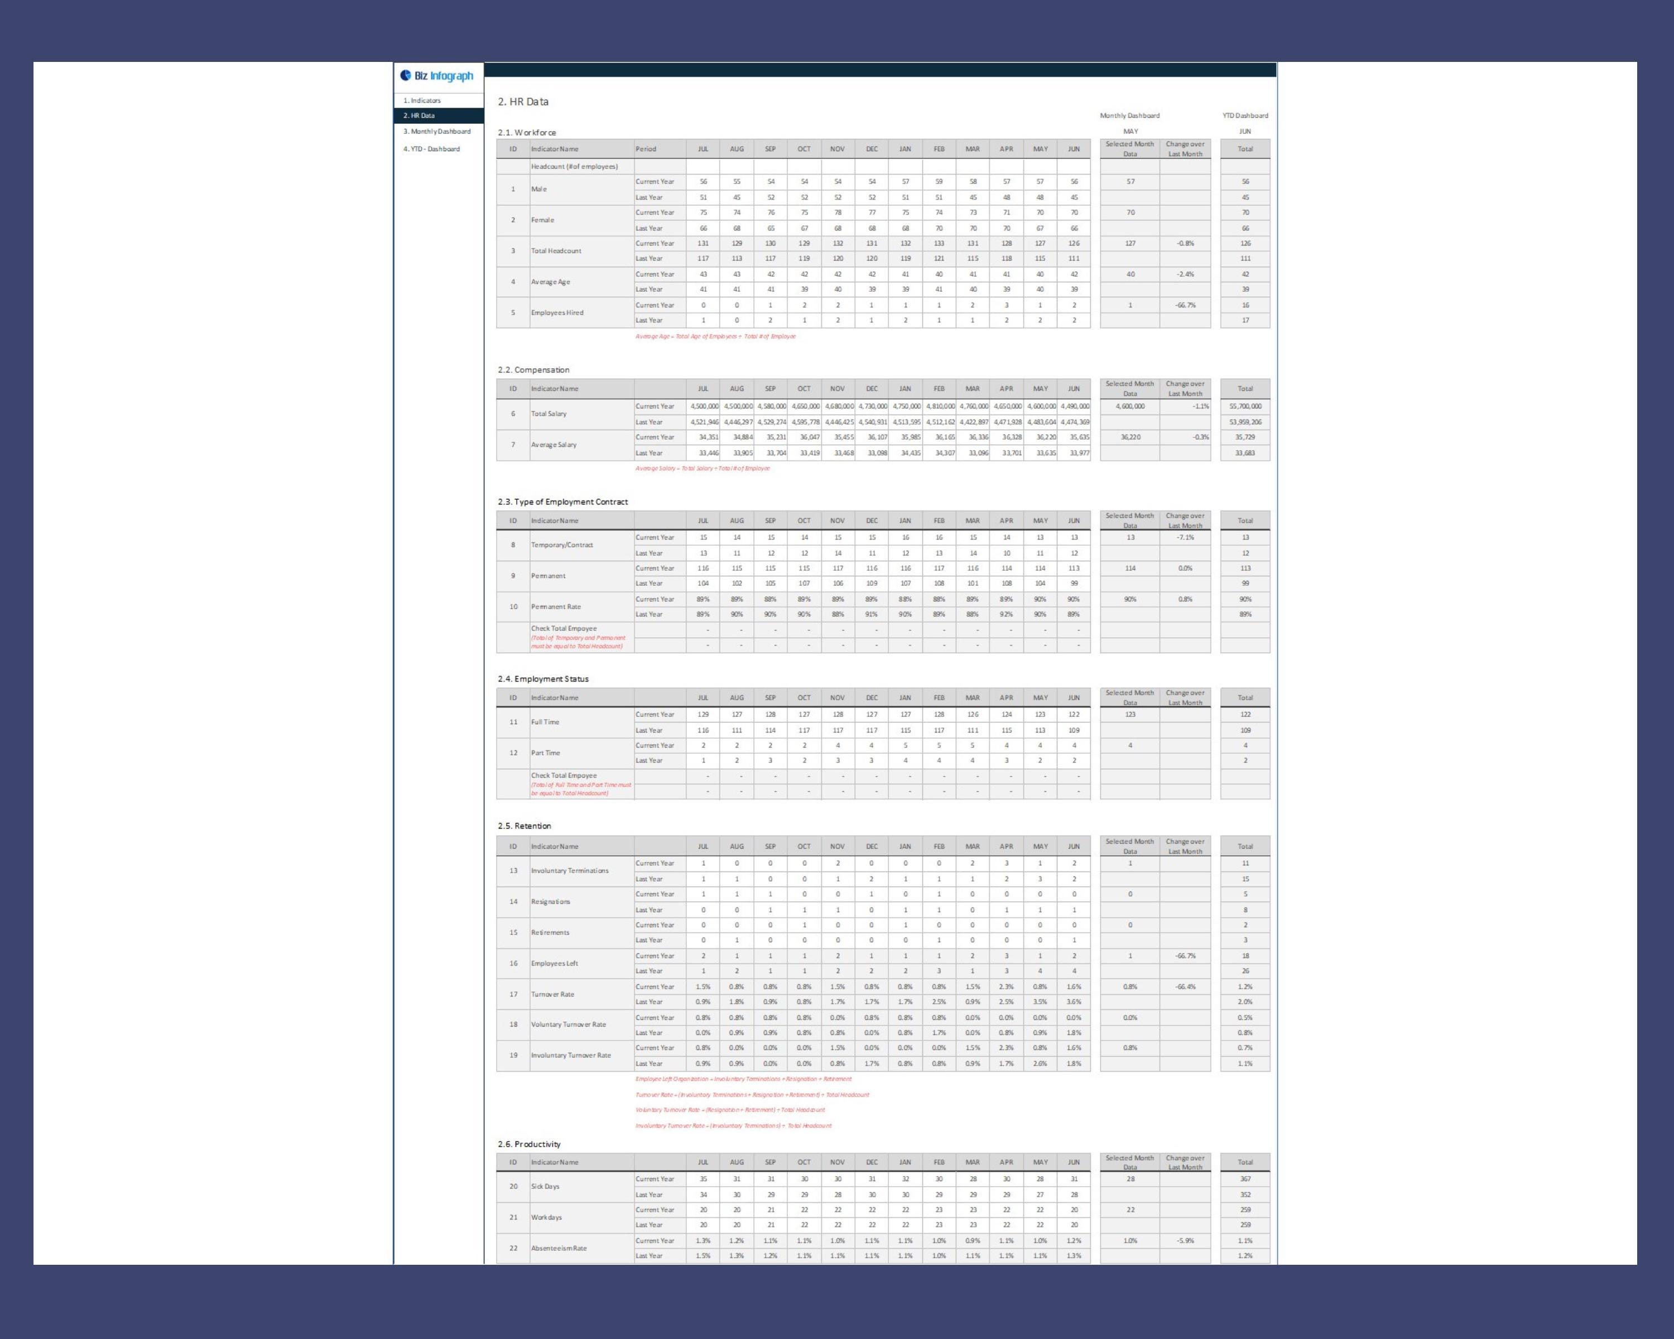Select the JUN month cell under YTD Dashboard
This screenshot has height=1339, width=1674.
click(x=1245, y=131)
